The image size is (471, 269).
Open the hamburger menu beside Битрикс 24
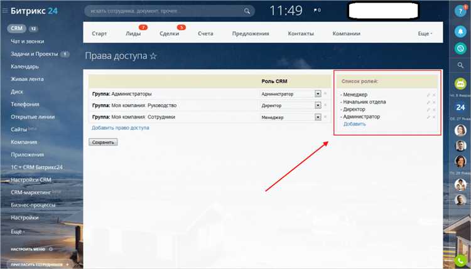(x=5, y=11)
